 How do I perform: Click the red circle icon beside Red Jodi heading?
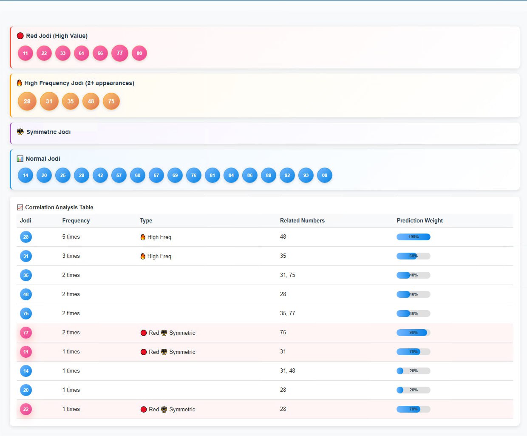coord(20,36)
